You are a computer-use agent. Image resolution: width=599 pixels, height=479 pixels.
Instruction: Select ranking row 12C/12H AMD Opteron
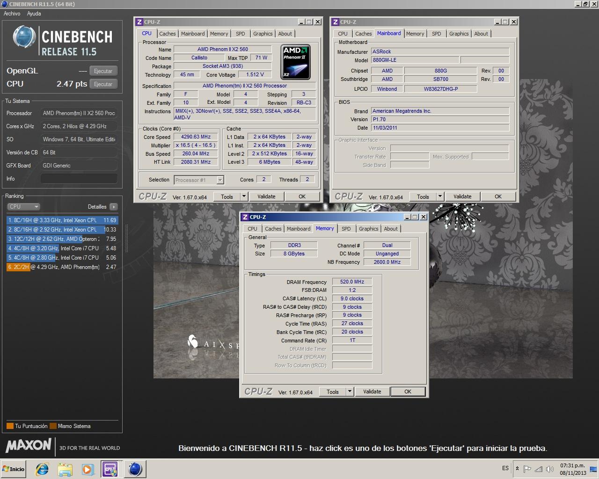(x=62, y=239)
